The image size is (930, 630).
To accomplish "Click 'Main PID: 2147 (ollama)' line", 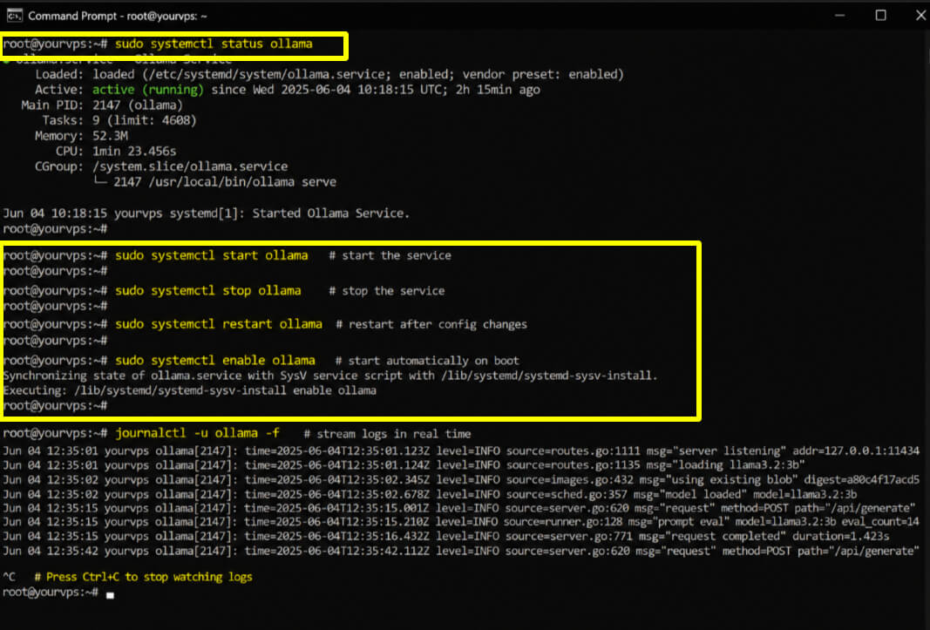I will pyautogui.click(x=102, y=105).
